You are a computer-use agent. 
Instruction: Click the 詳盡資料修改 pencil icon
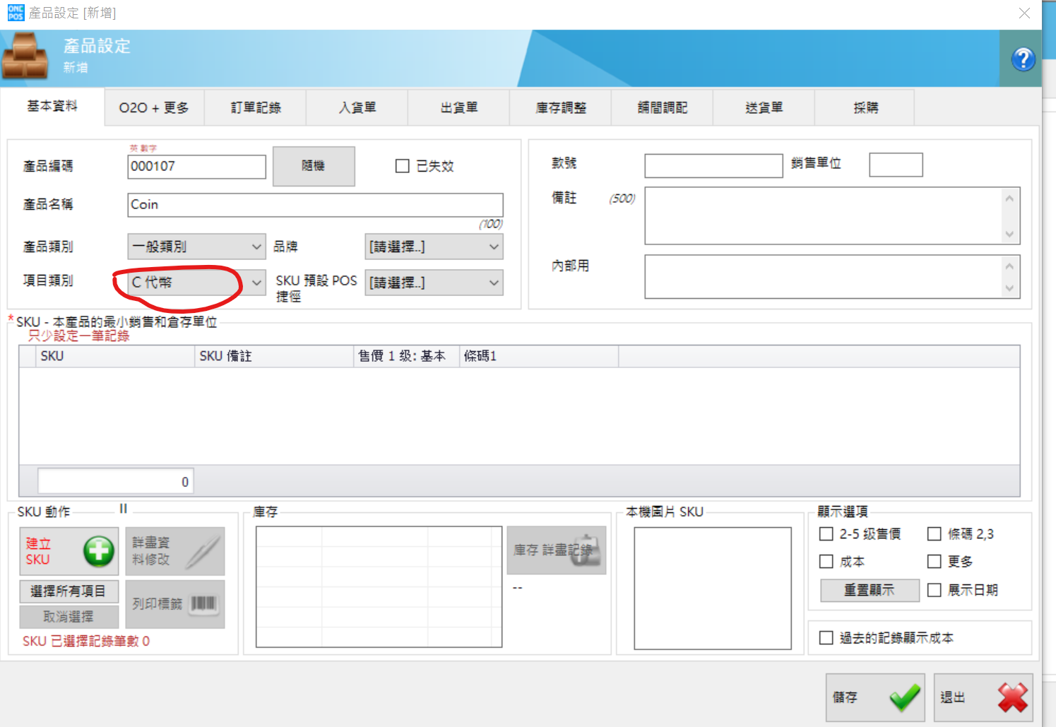203,551
